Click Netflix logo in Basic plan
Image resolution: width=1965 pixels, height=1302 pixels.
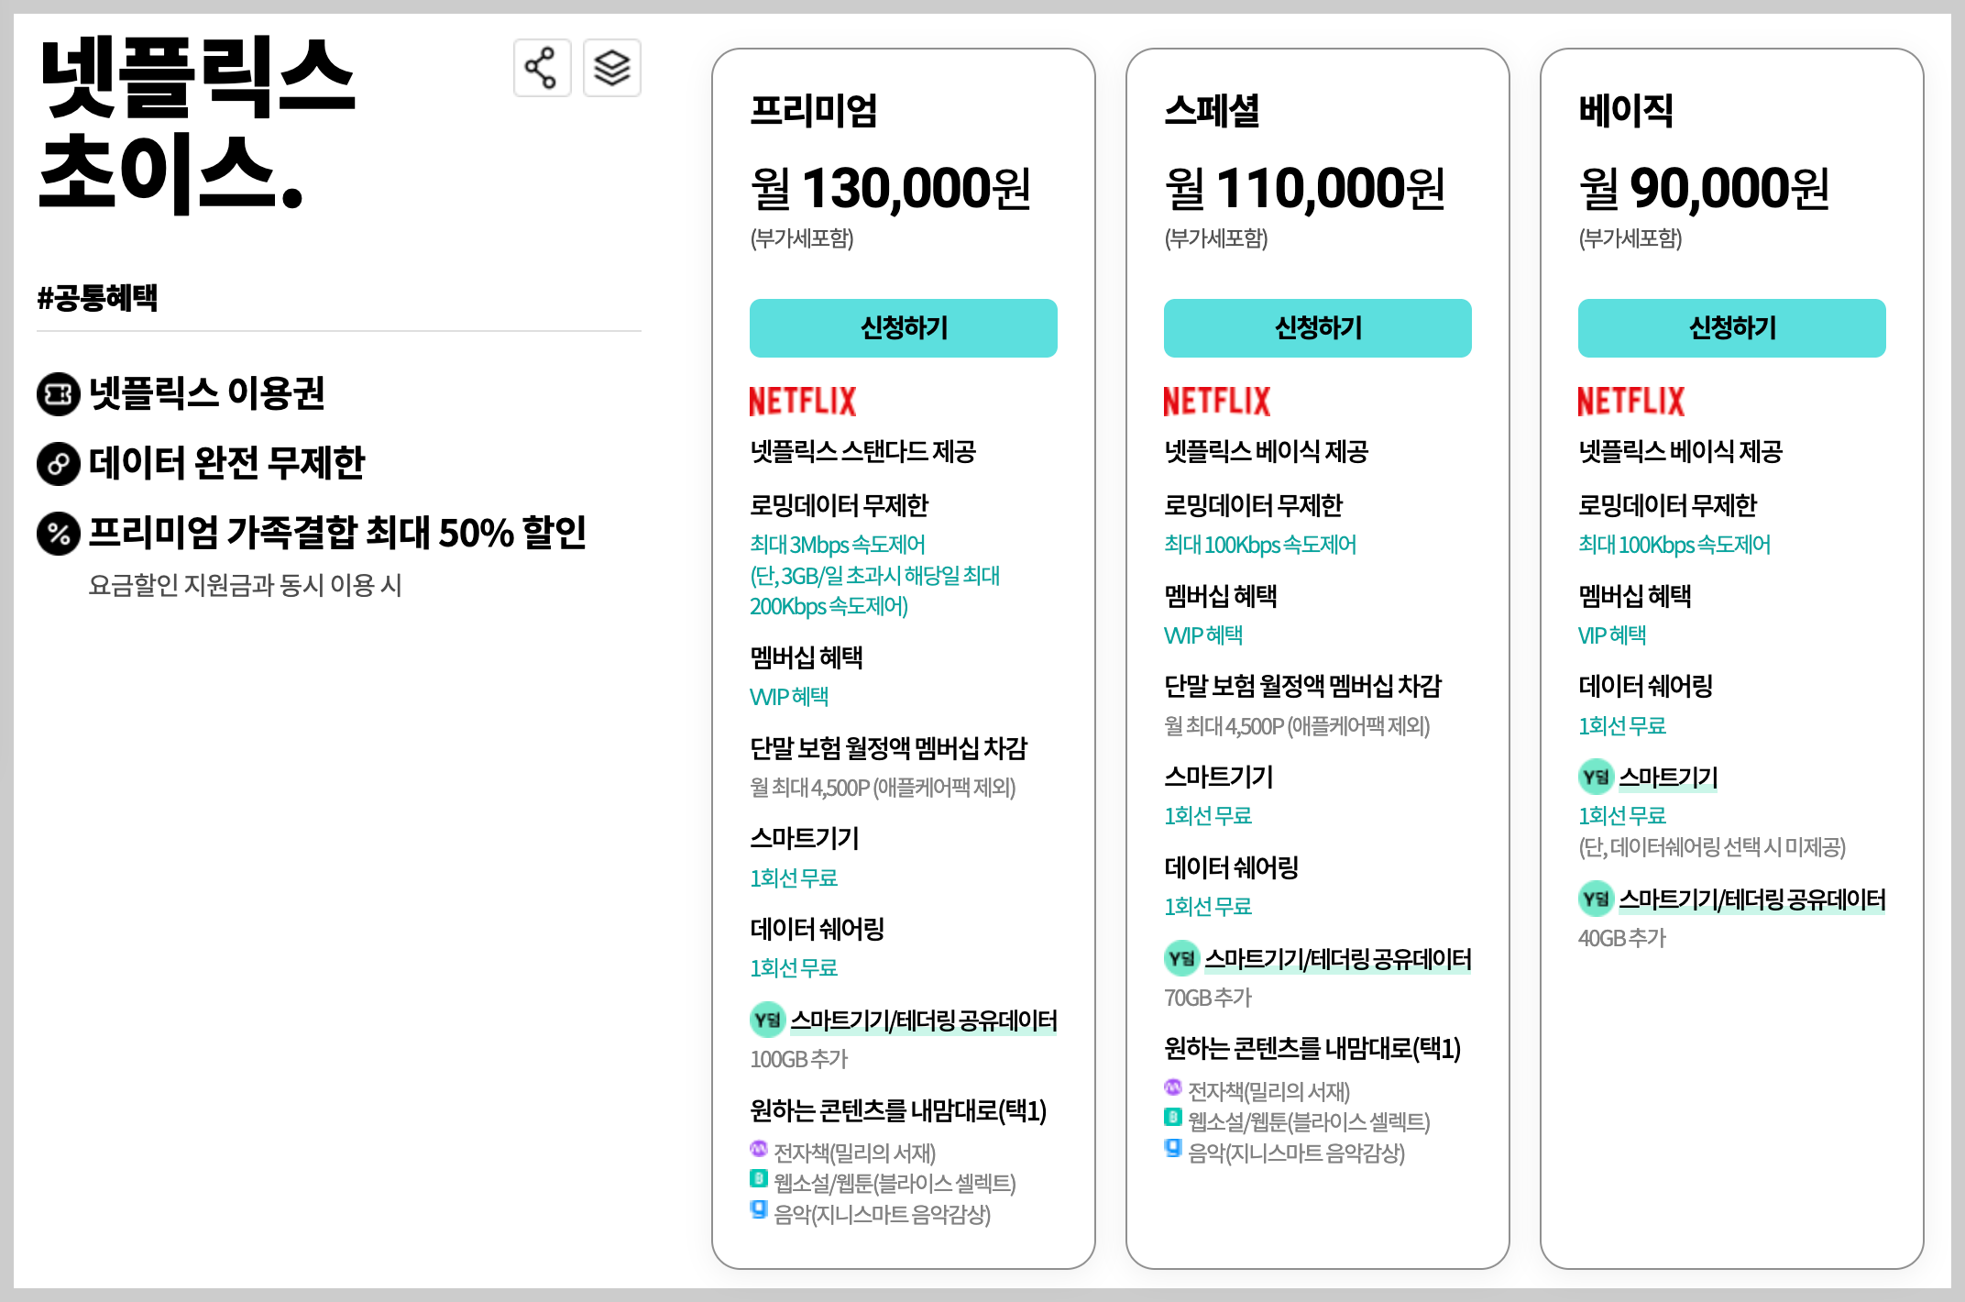pyautogui.click(x=1630, y=402)
